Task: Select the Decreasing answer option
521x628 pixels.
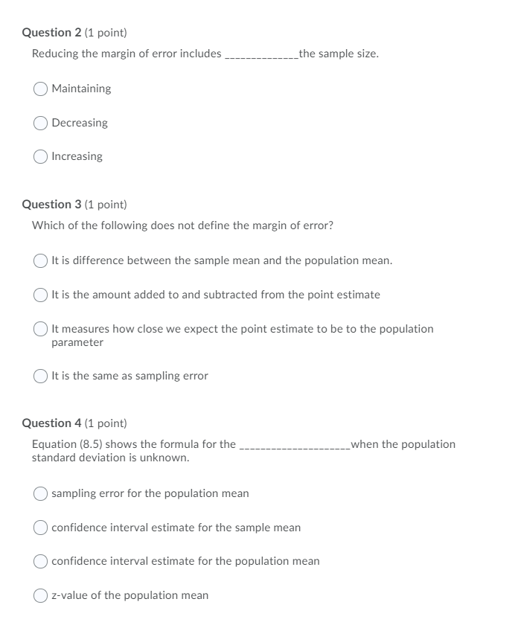Action: click(41, 122)
